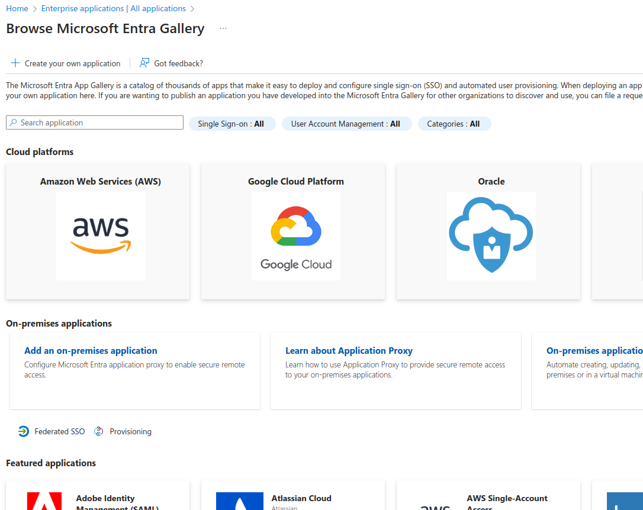Screen dimensions: 643x510
Task: Open the Single Sign-on filter
Action: (232, 124)
